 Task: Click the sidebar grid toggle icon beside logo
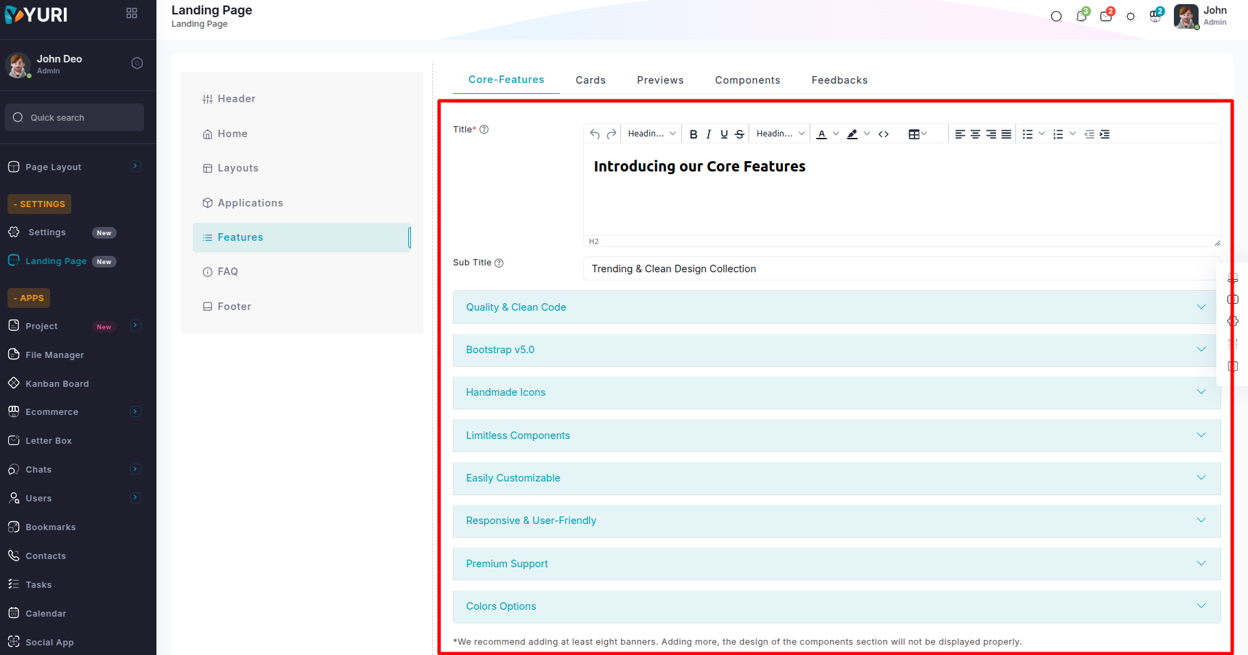[132, 13]
